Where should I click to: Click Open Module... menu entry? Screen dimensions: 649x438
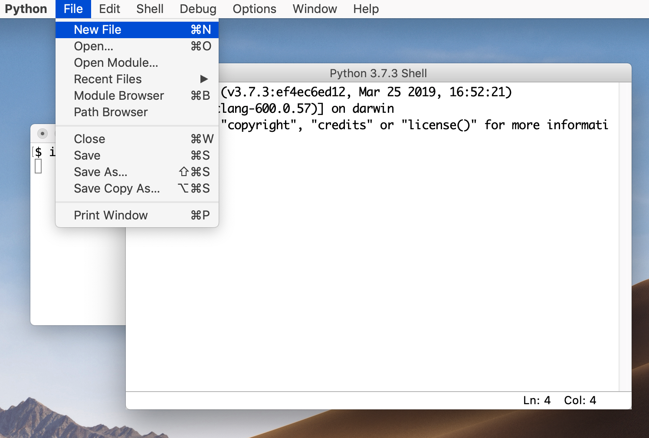click(116, 62)
